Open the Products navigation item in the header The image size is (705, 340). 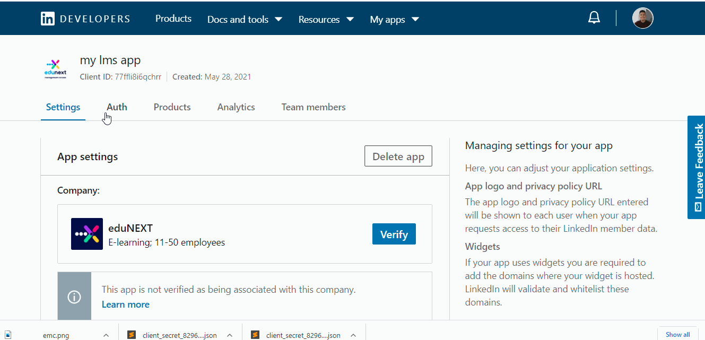[x=173, y=19]
